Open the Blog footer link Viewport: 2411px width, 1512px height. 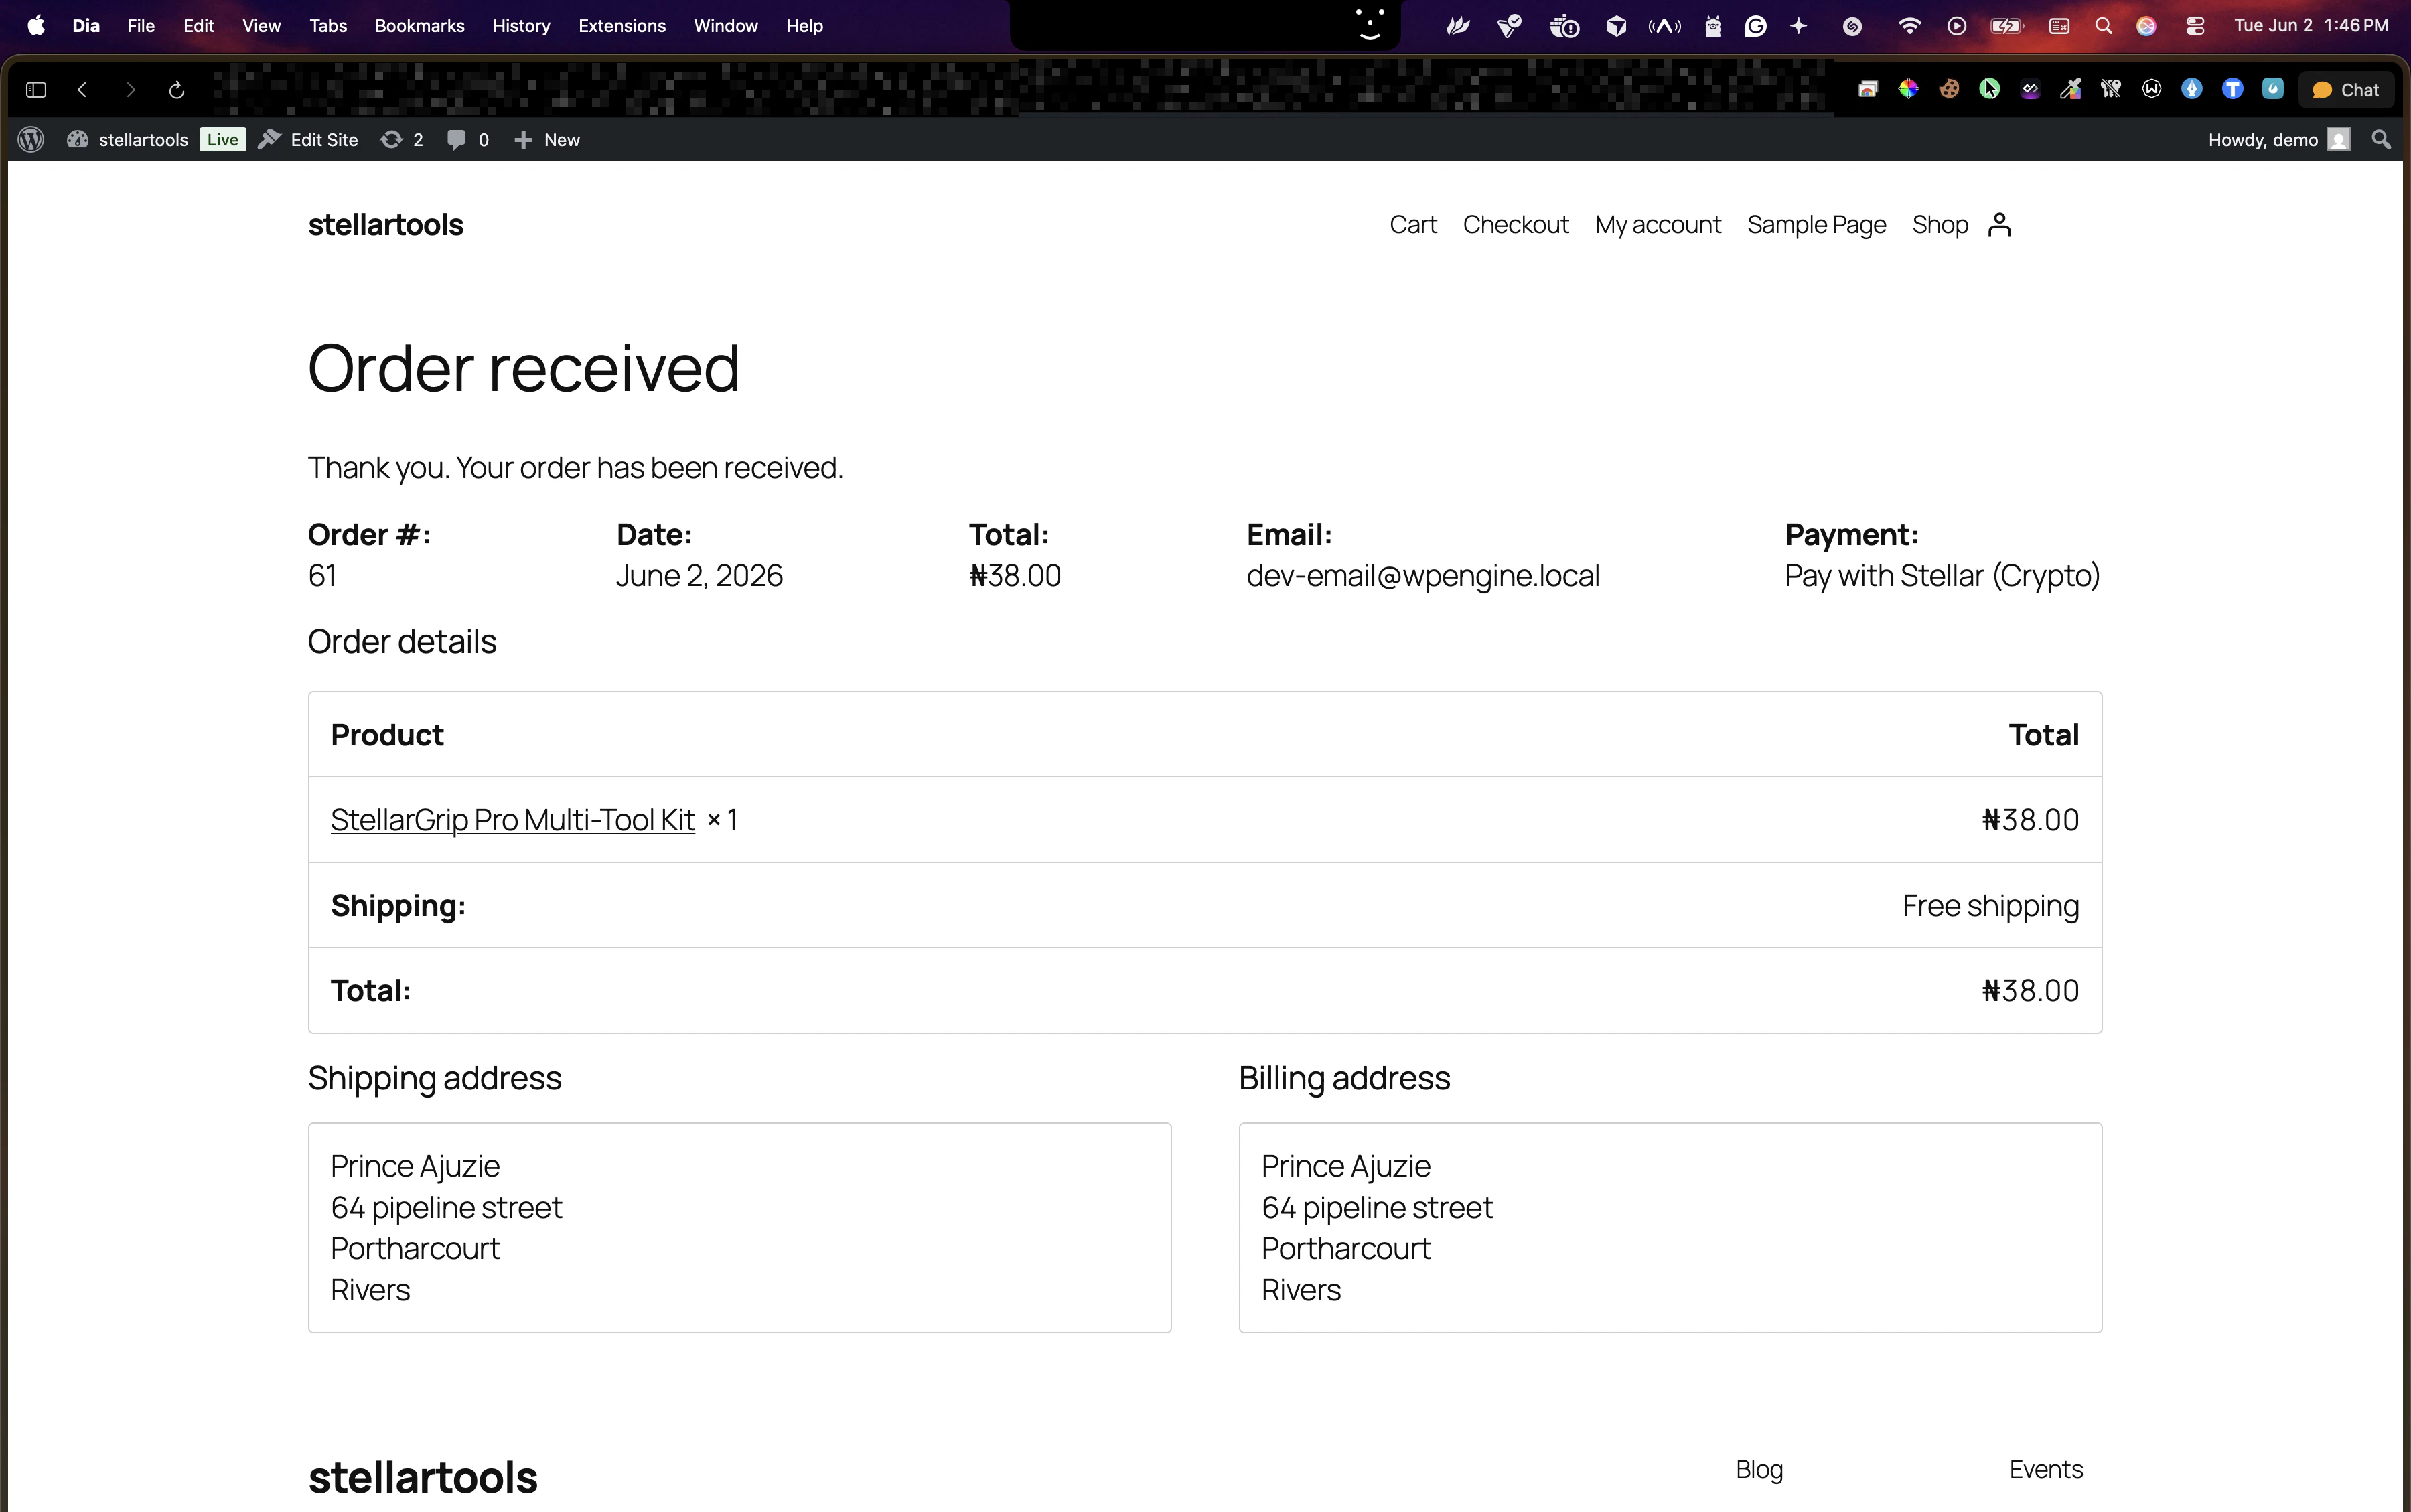1759,1469
